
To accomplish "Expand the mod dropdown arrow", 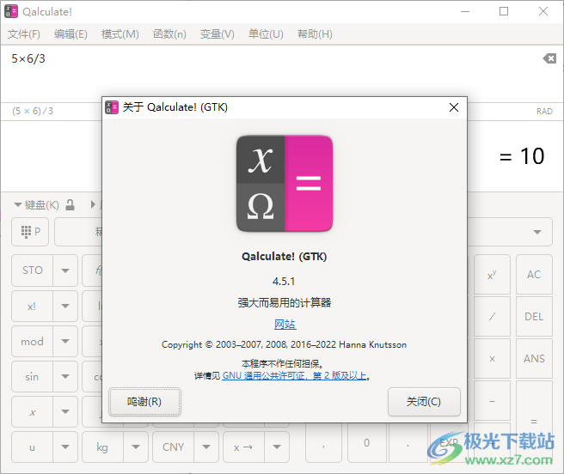I will click(65, 342).
